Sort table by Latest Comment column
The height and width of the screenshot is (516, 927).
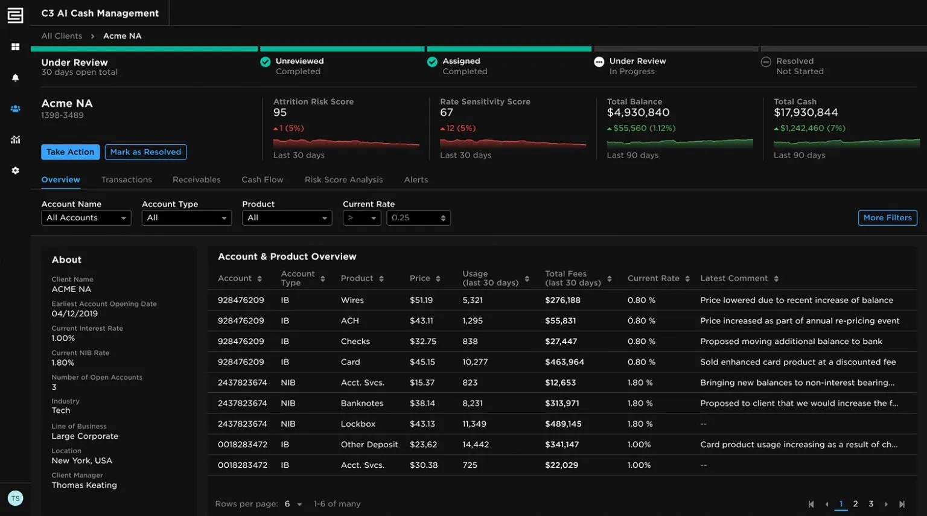776,279
